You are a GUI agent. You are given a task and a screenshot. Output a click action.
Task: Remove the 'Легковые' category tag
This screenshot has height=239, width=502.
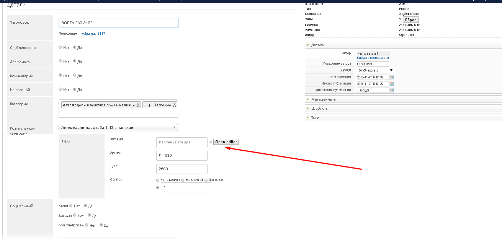(x=175, y=105)
